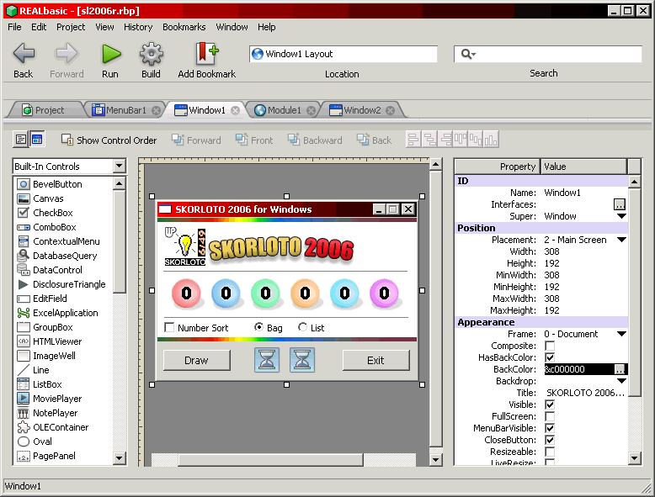Open Placement dropdown arrow
This screenshot has width=655, height=497.
coord(621,240)
